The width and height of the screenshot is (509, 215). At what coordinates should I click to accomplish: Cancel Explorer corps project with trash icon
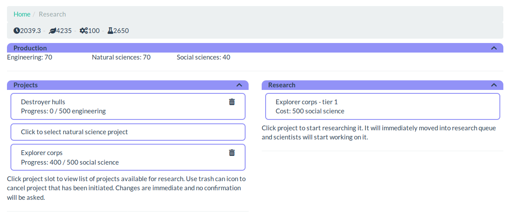[x=232, y=153]
